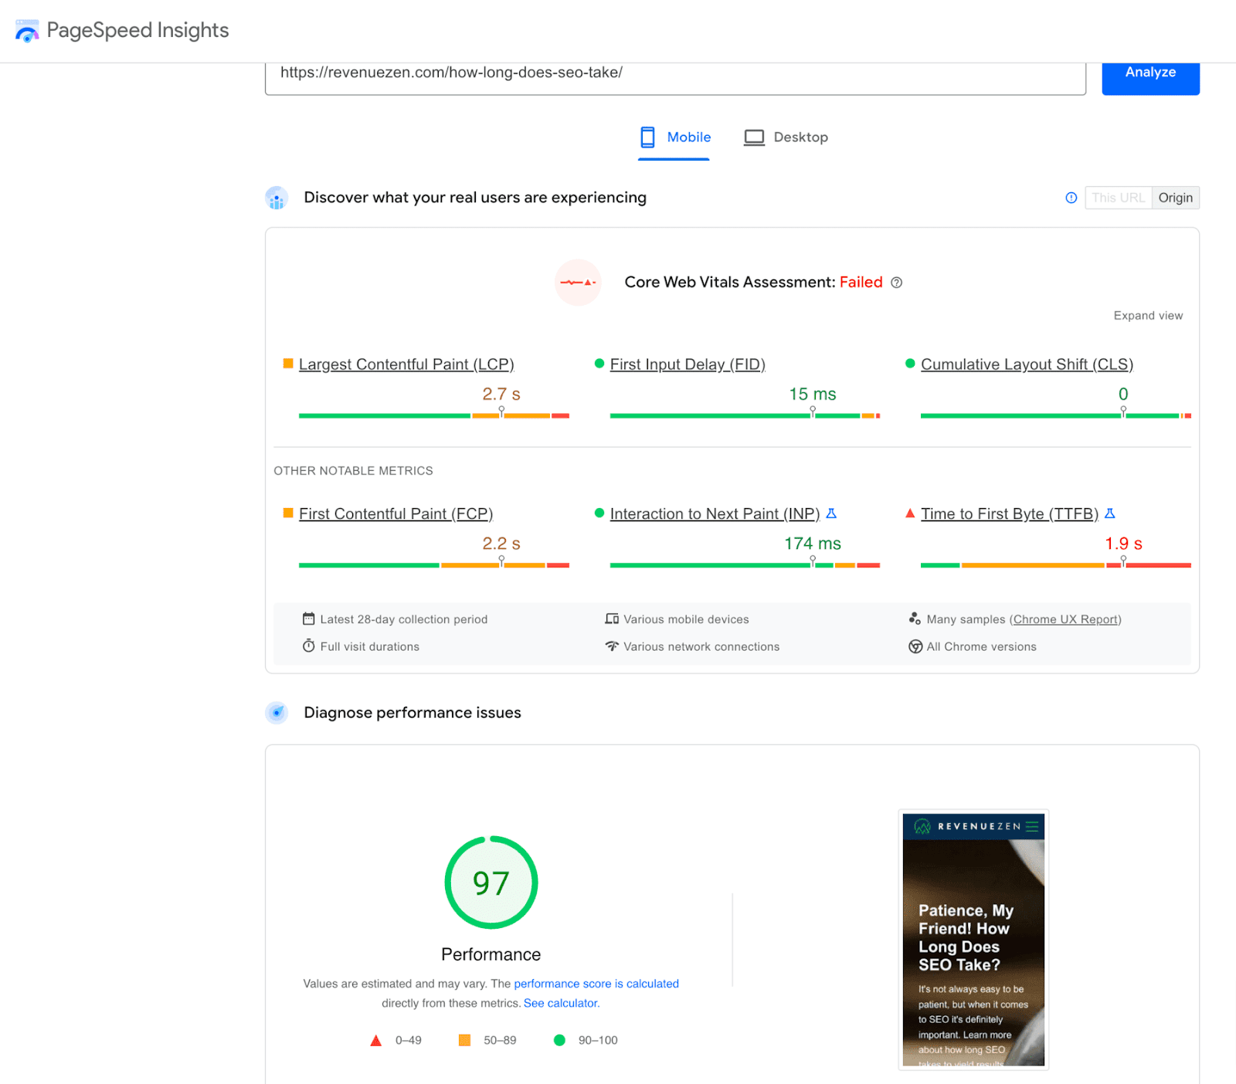Click the INP value 174 ms

pos(813,544)
